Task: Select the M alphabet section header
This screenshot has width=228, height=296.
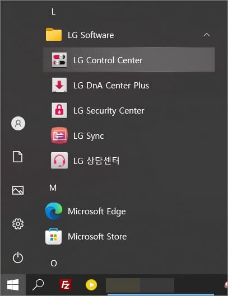Action: (x=53, y=188)
